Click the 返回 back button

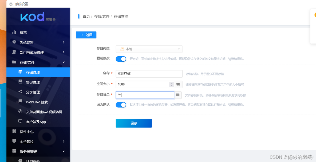(x=86, y=35)
